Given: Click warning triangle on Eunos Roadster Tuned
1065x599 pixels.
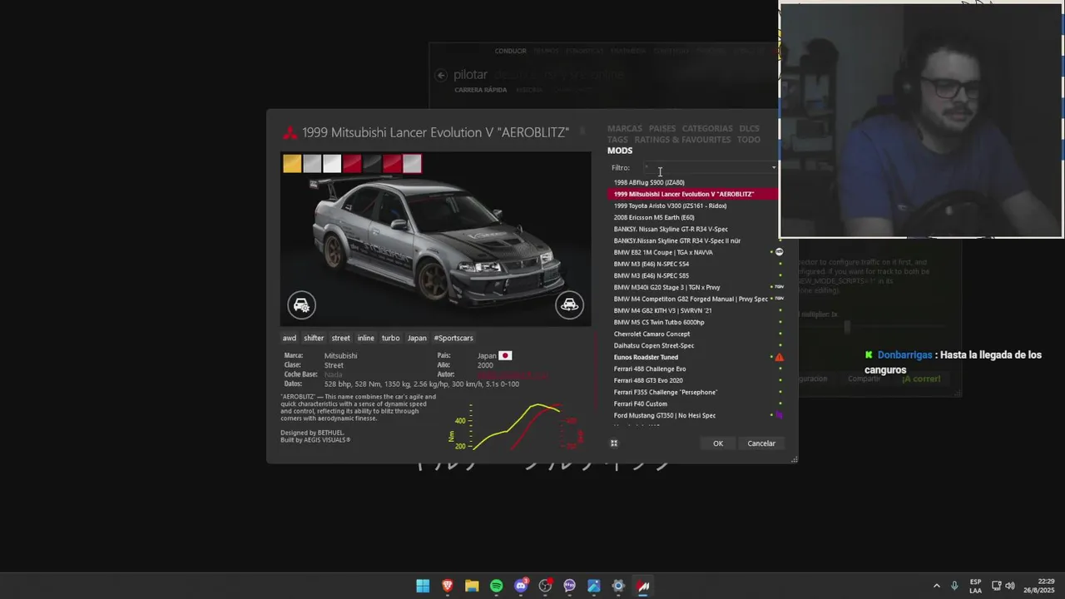Looking at the screenshot, I should click(x=780, y=358).
